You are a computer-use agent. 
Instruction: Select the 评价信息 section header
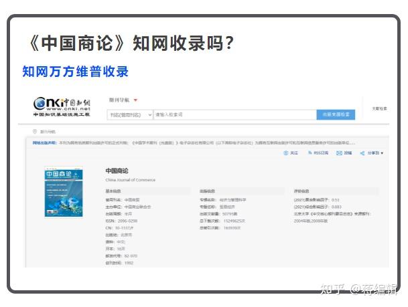301,191
